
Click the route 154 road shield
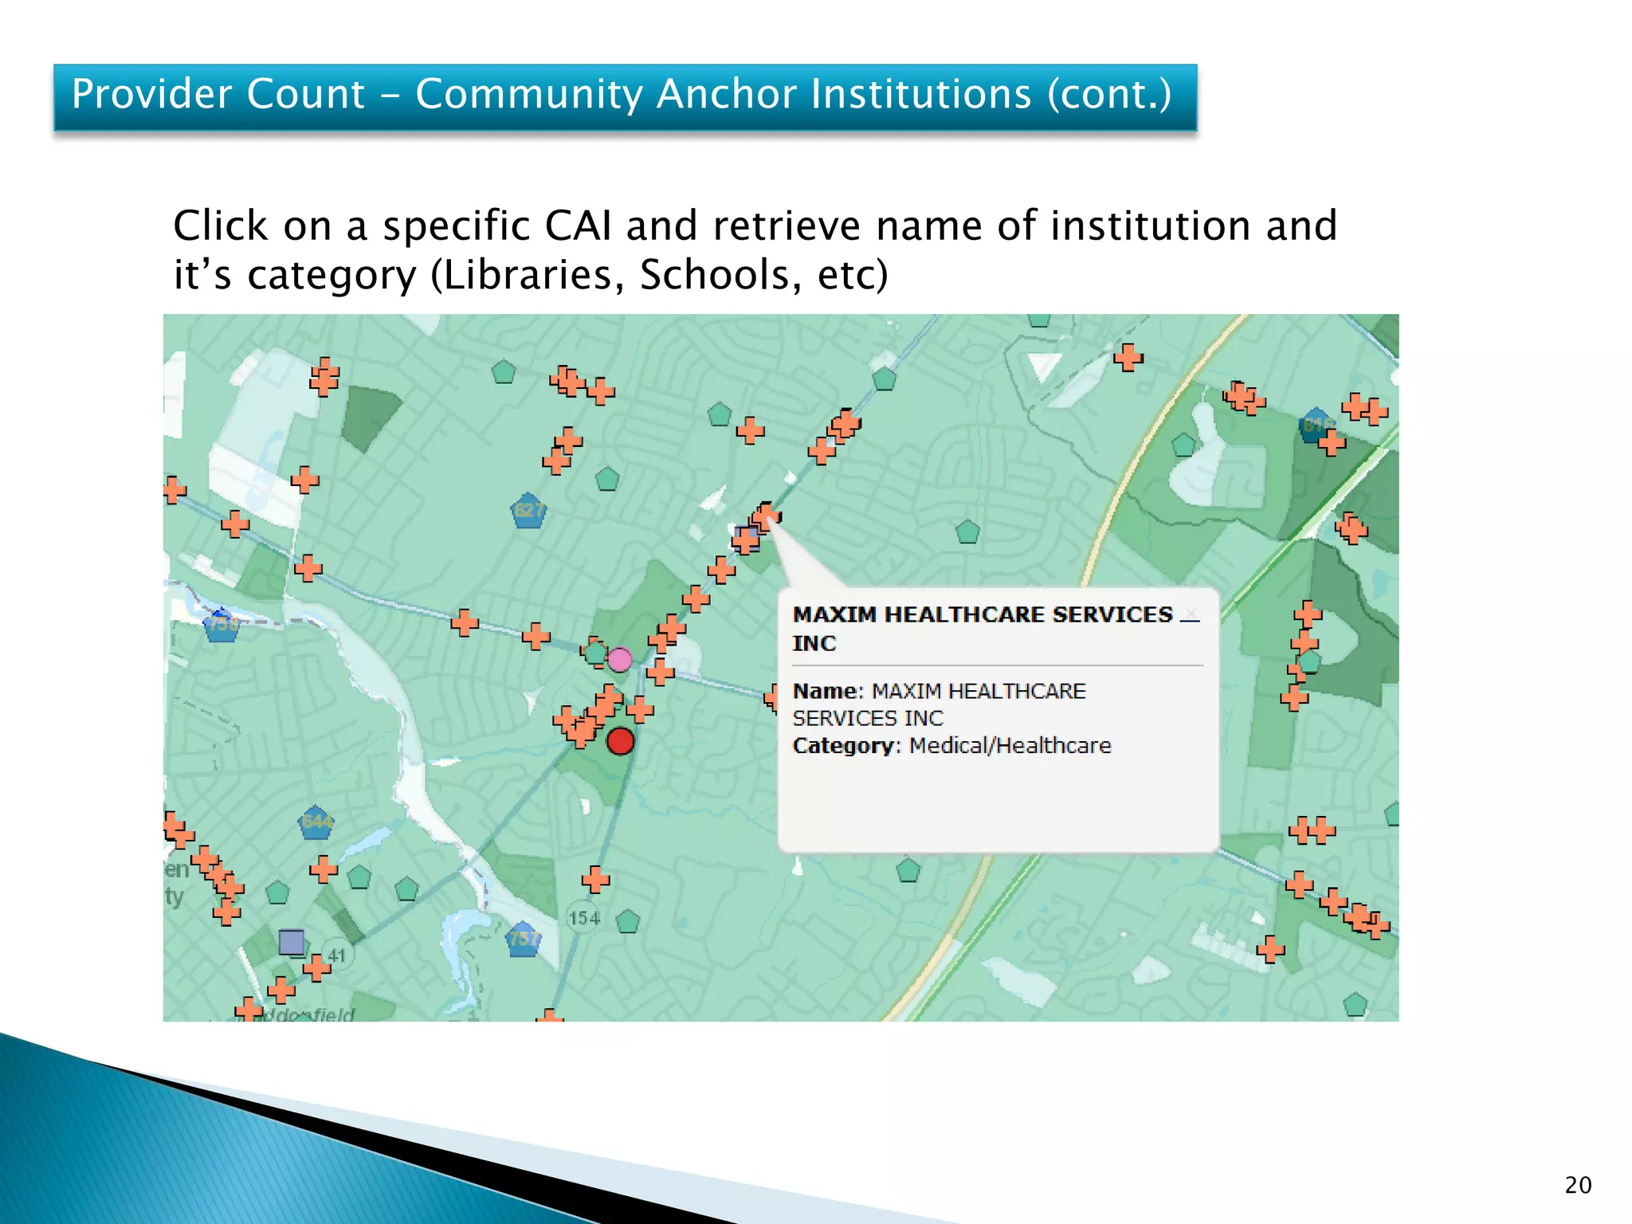[x=584, y=918]
